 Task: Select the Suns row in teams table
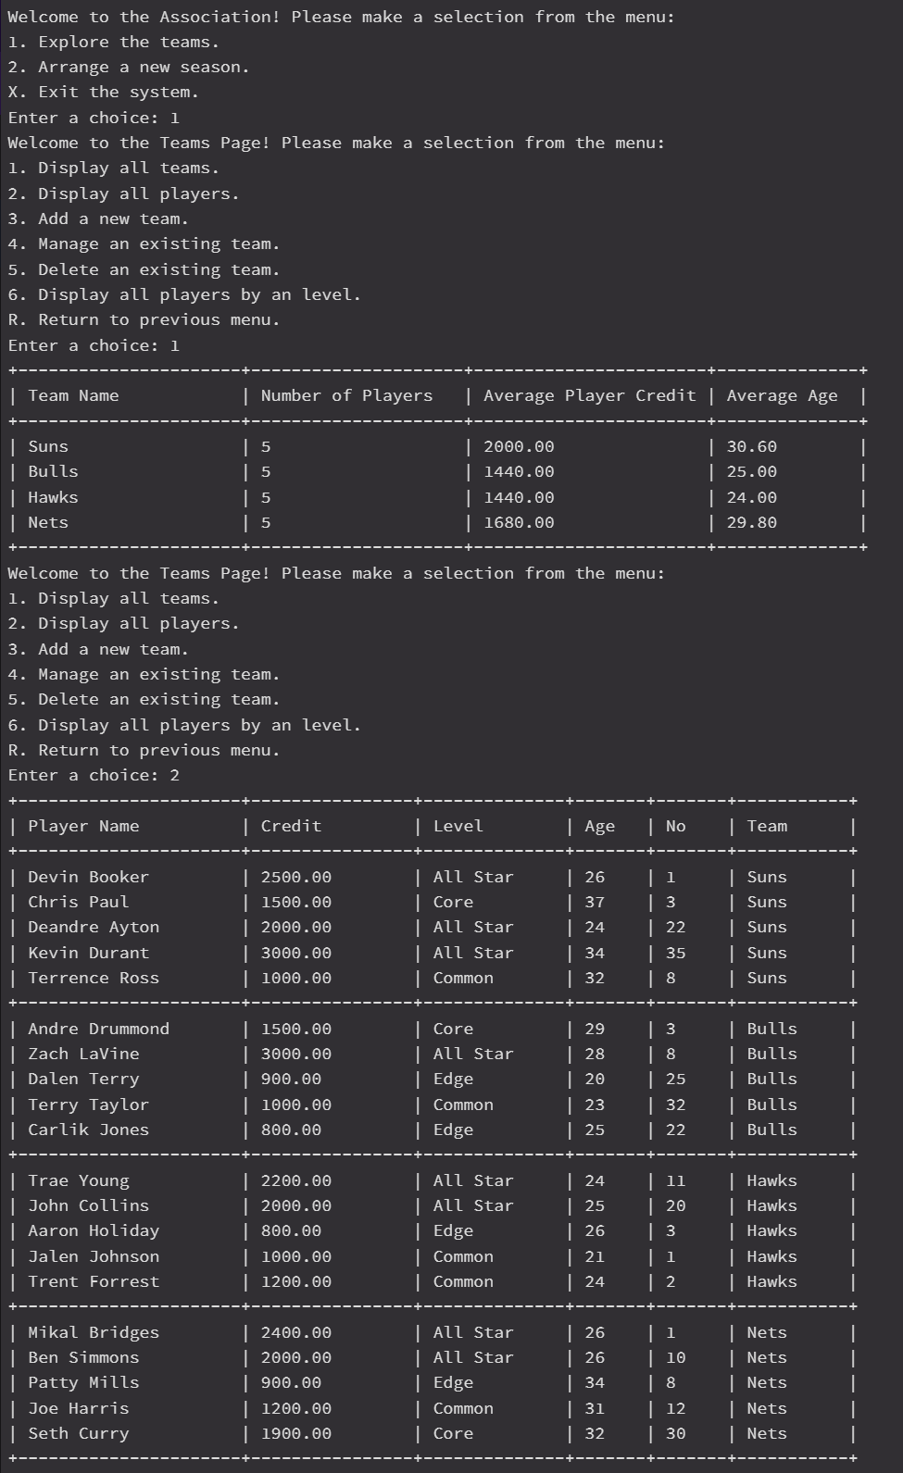[x=437, y=446]
